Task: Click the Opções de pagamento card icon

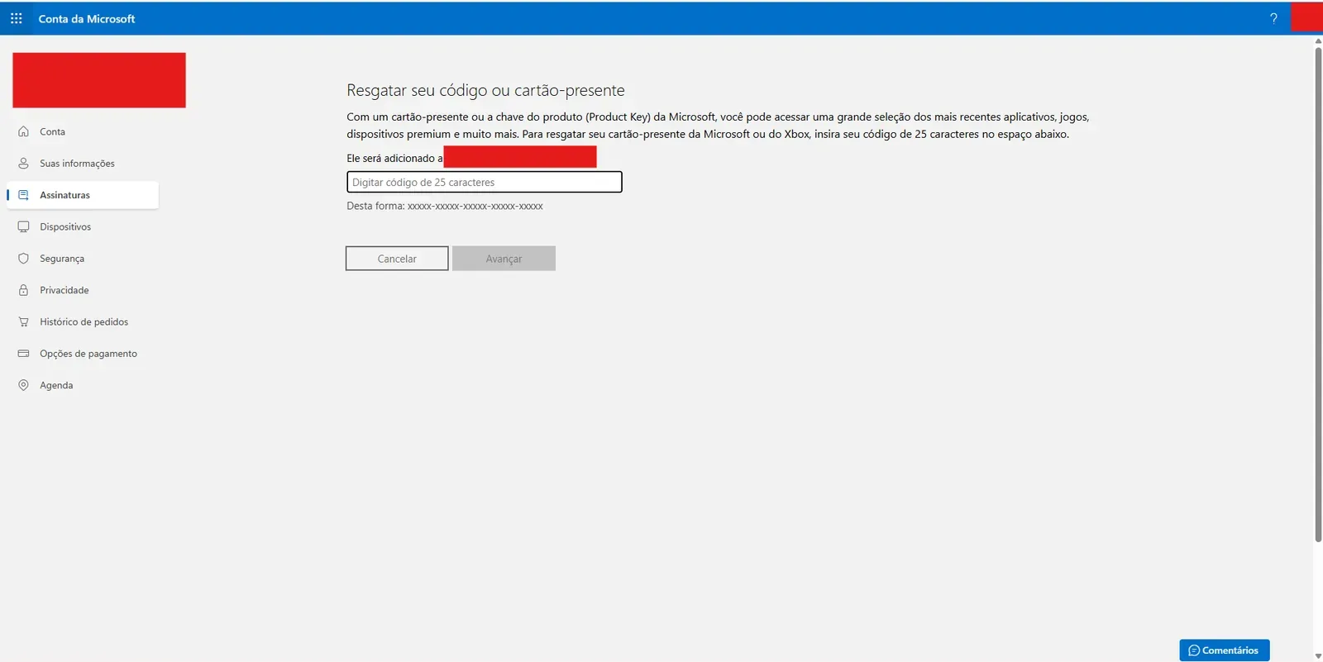Action: 23,353
